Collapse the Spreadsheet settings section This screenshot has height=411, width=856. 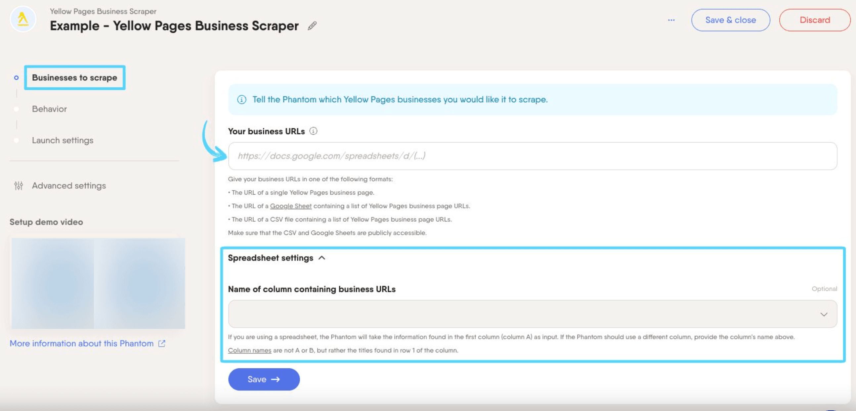[x=277, y=258]
